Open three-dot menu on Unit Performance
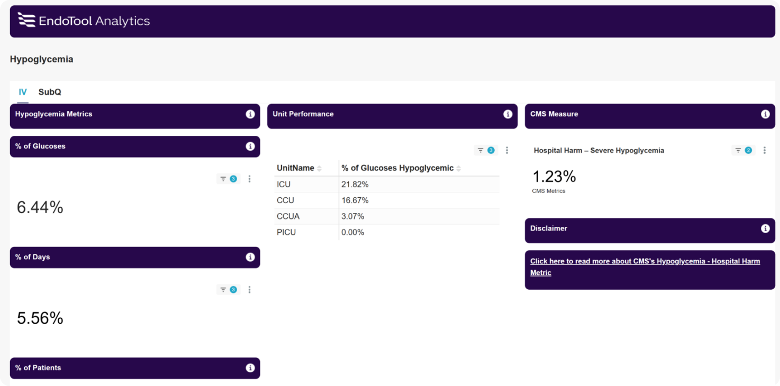 pos(507,150)
